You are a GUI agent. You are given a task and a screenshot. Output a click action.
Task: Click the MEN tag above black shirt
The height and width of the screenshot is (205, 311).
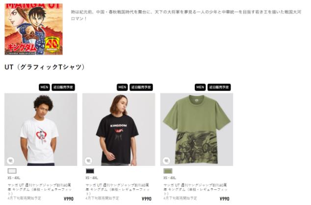122,87
